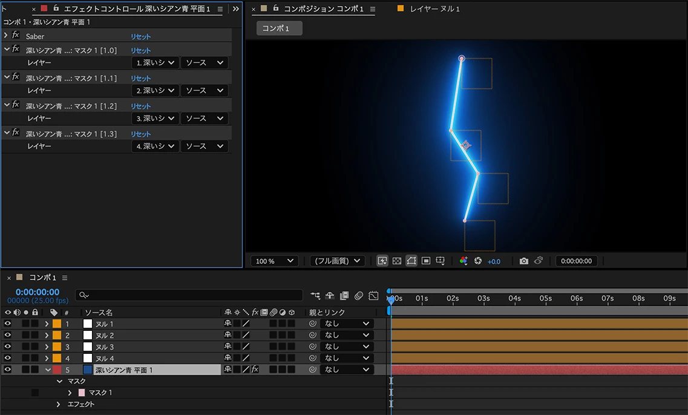
Task: Open the Graph Editor in timeline
Action: click(x=373, y=296)
